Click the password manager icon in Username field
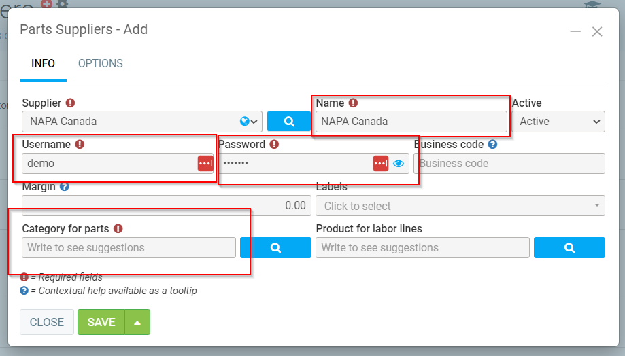 coord(205,164)
